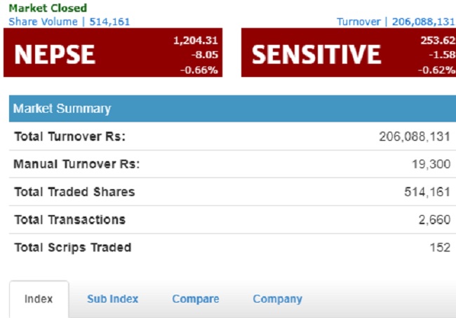The height and width of the screenshot is (318, 456).
Task: Select the Total Transactions row
Action: point(232,220)
